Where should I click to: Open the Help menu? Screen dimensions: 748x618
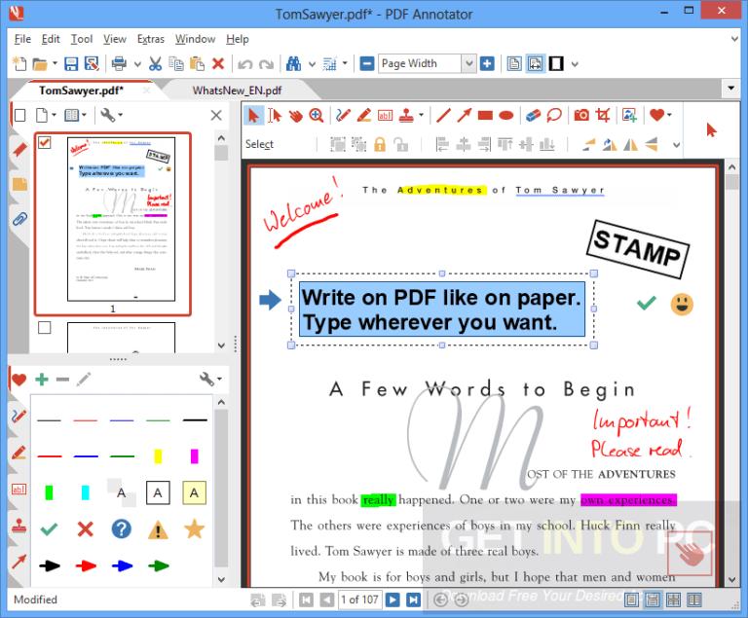click(x=238, y=39)
